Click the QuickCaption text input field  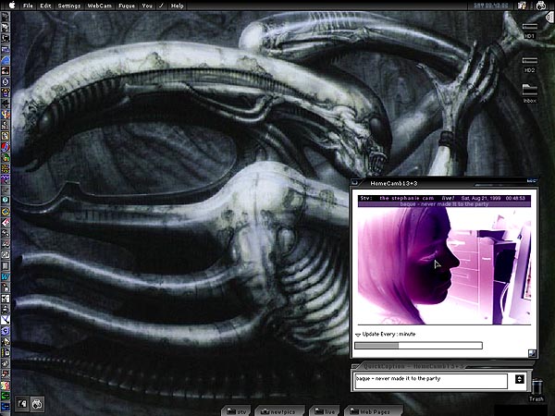tap(430, 380)
